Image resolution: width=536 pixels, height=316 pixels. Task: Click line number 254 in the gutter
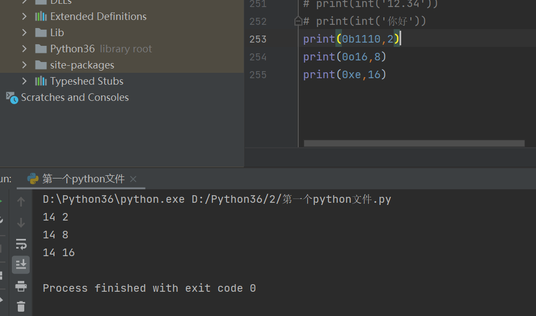coord(258,57)
